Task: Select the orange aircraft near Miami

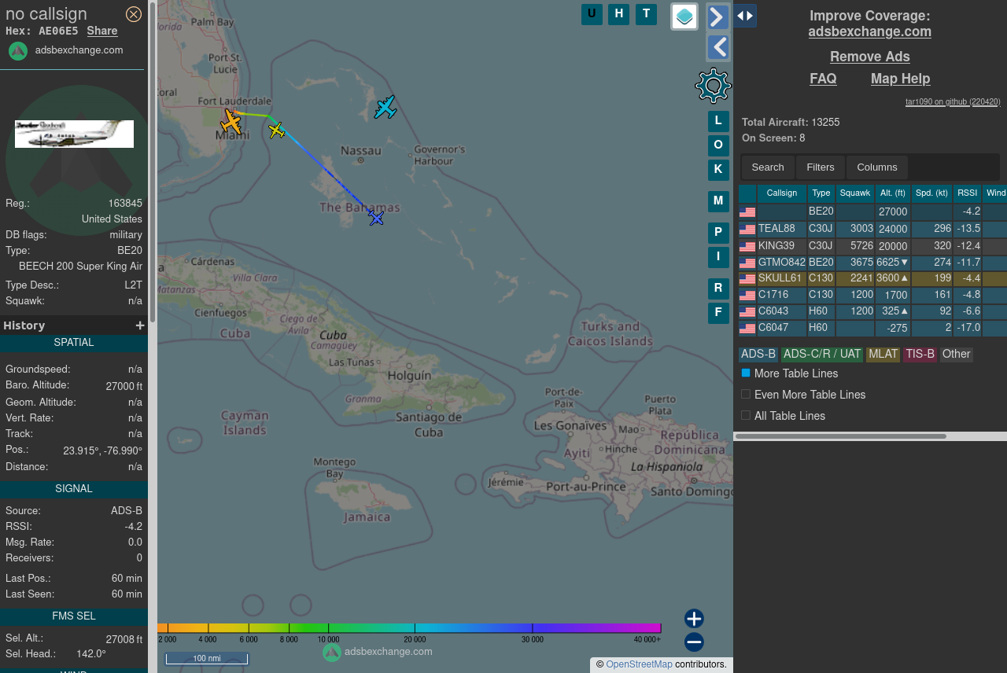Action: point(231,122)
